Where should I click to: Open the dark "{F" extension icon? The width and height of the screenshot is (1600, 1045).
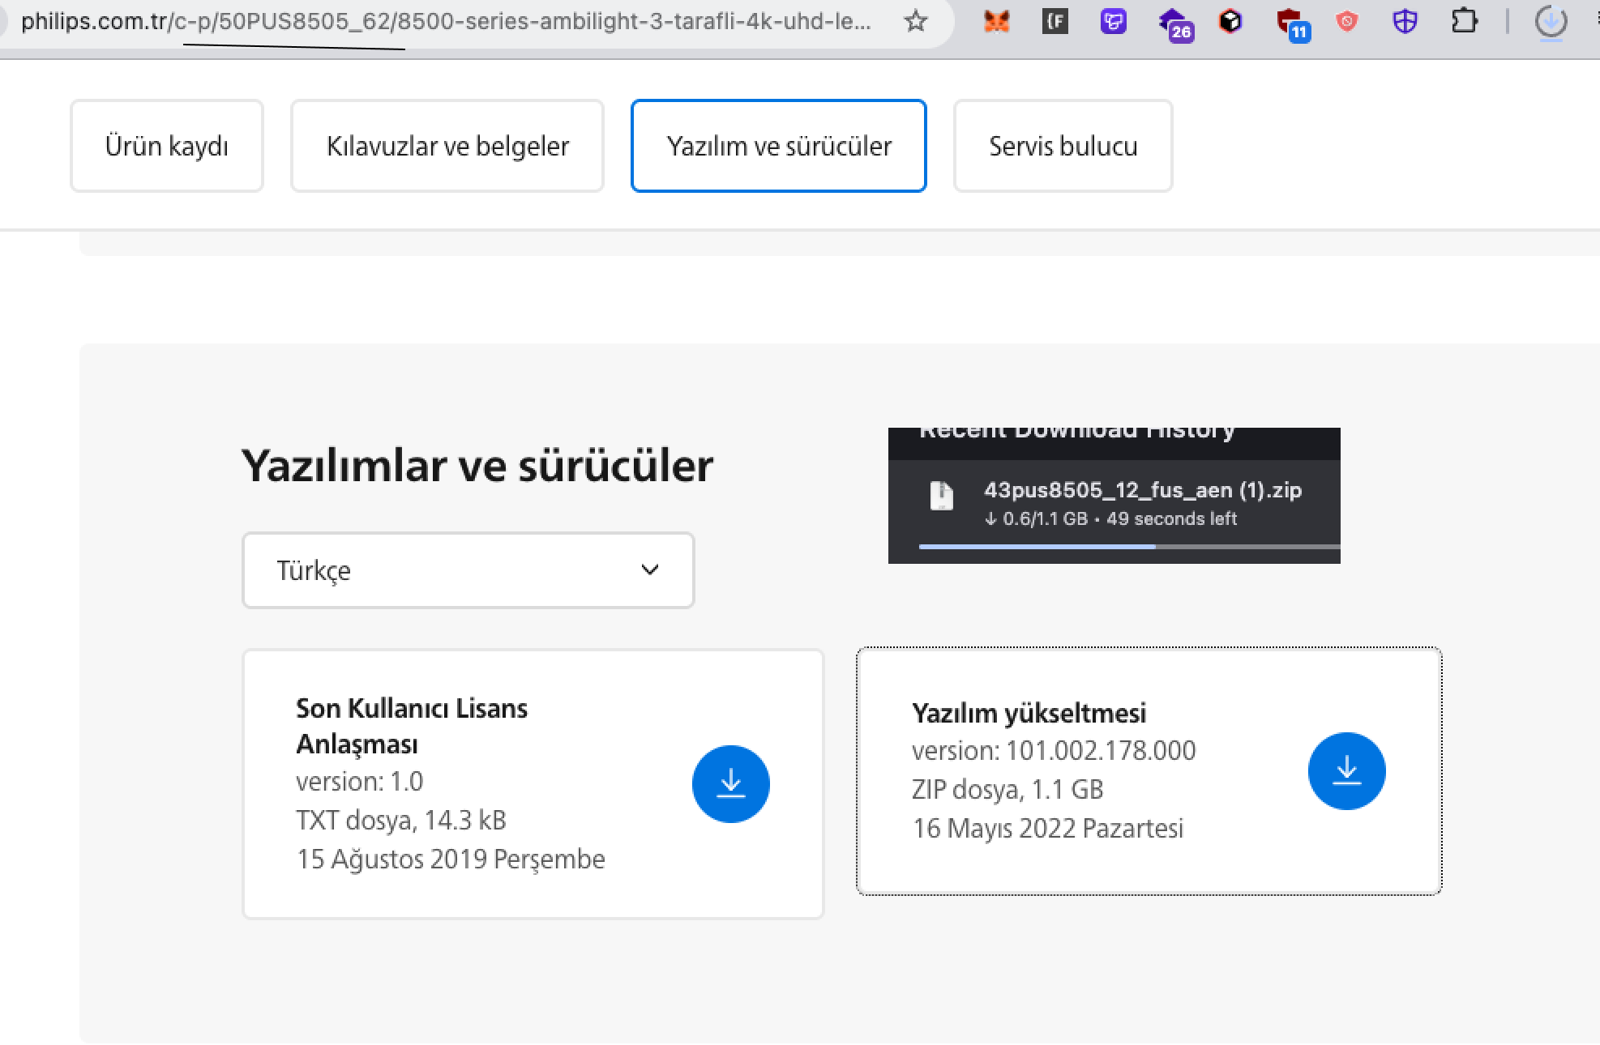(1055, 21)
